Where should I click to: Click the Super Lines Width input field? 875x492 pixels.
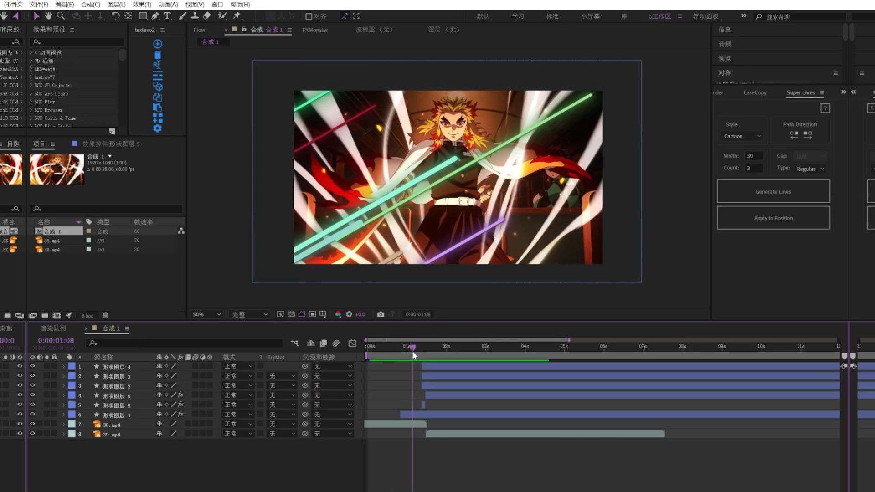click(754, 156)
